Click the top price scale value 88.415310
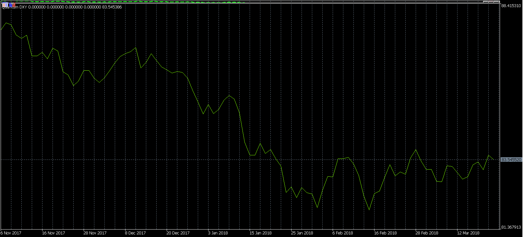The width and height of the screenshot is (523, 237). coord(511,6)
